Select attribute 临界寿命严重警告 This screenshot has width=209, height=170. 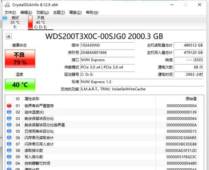39,106
